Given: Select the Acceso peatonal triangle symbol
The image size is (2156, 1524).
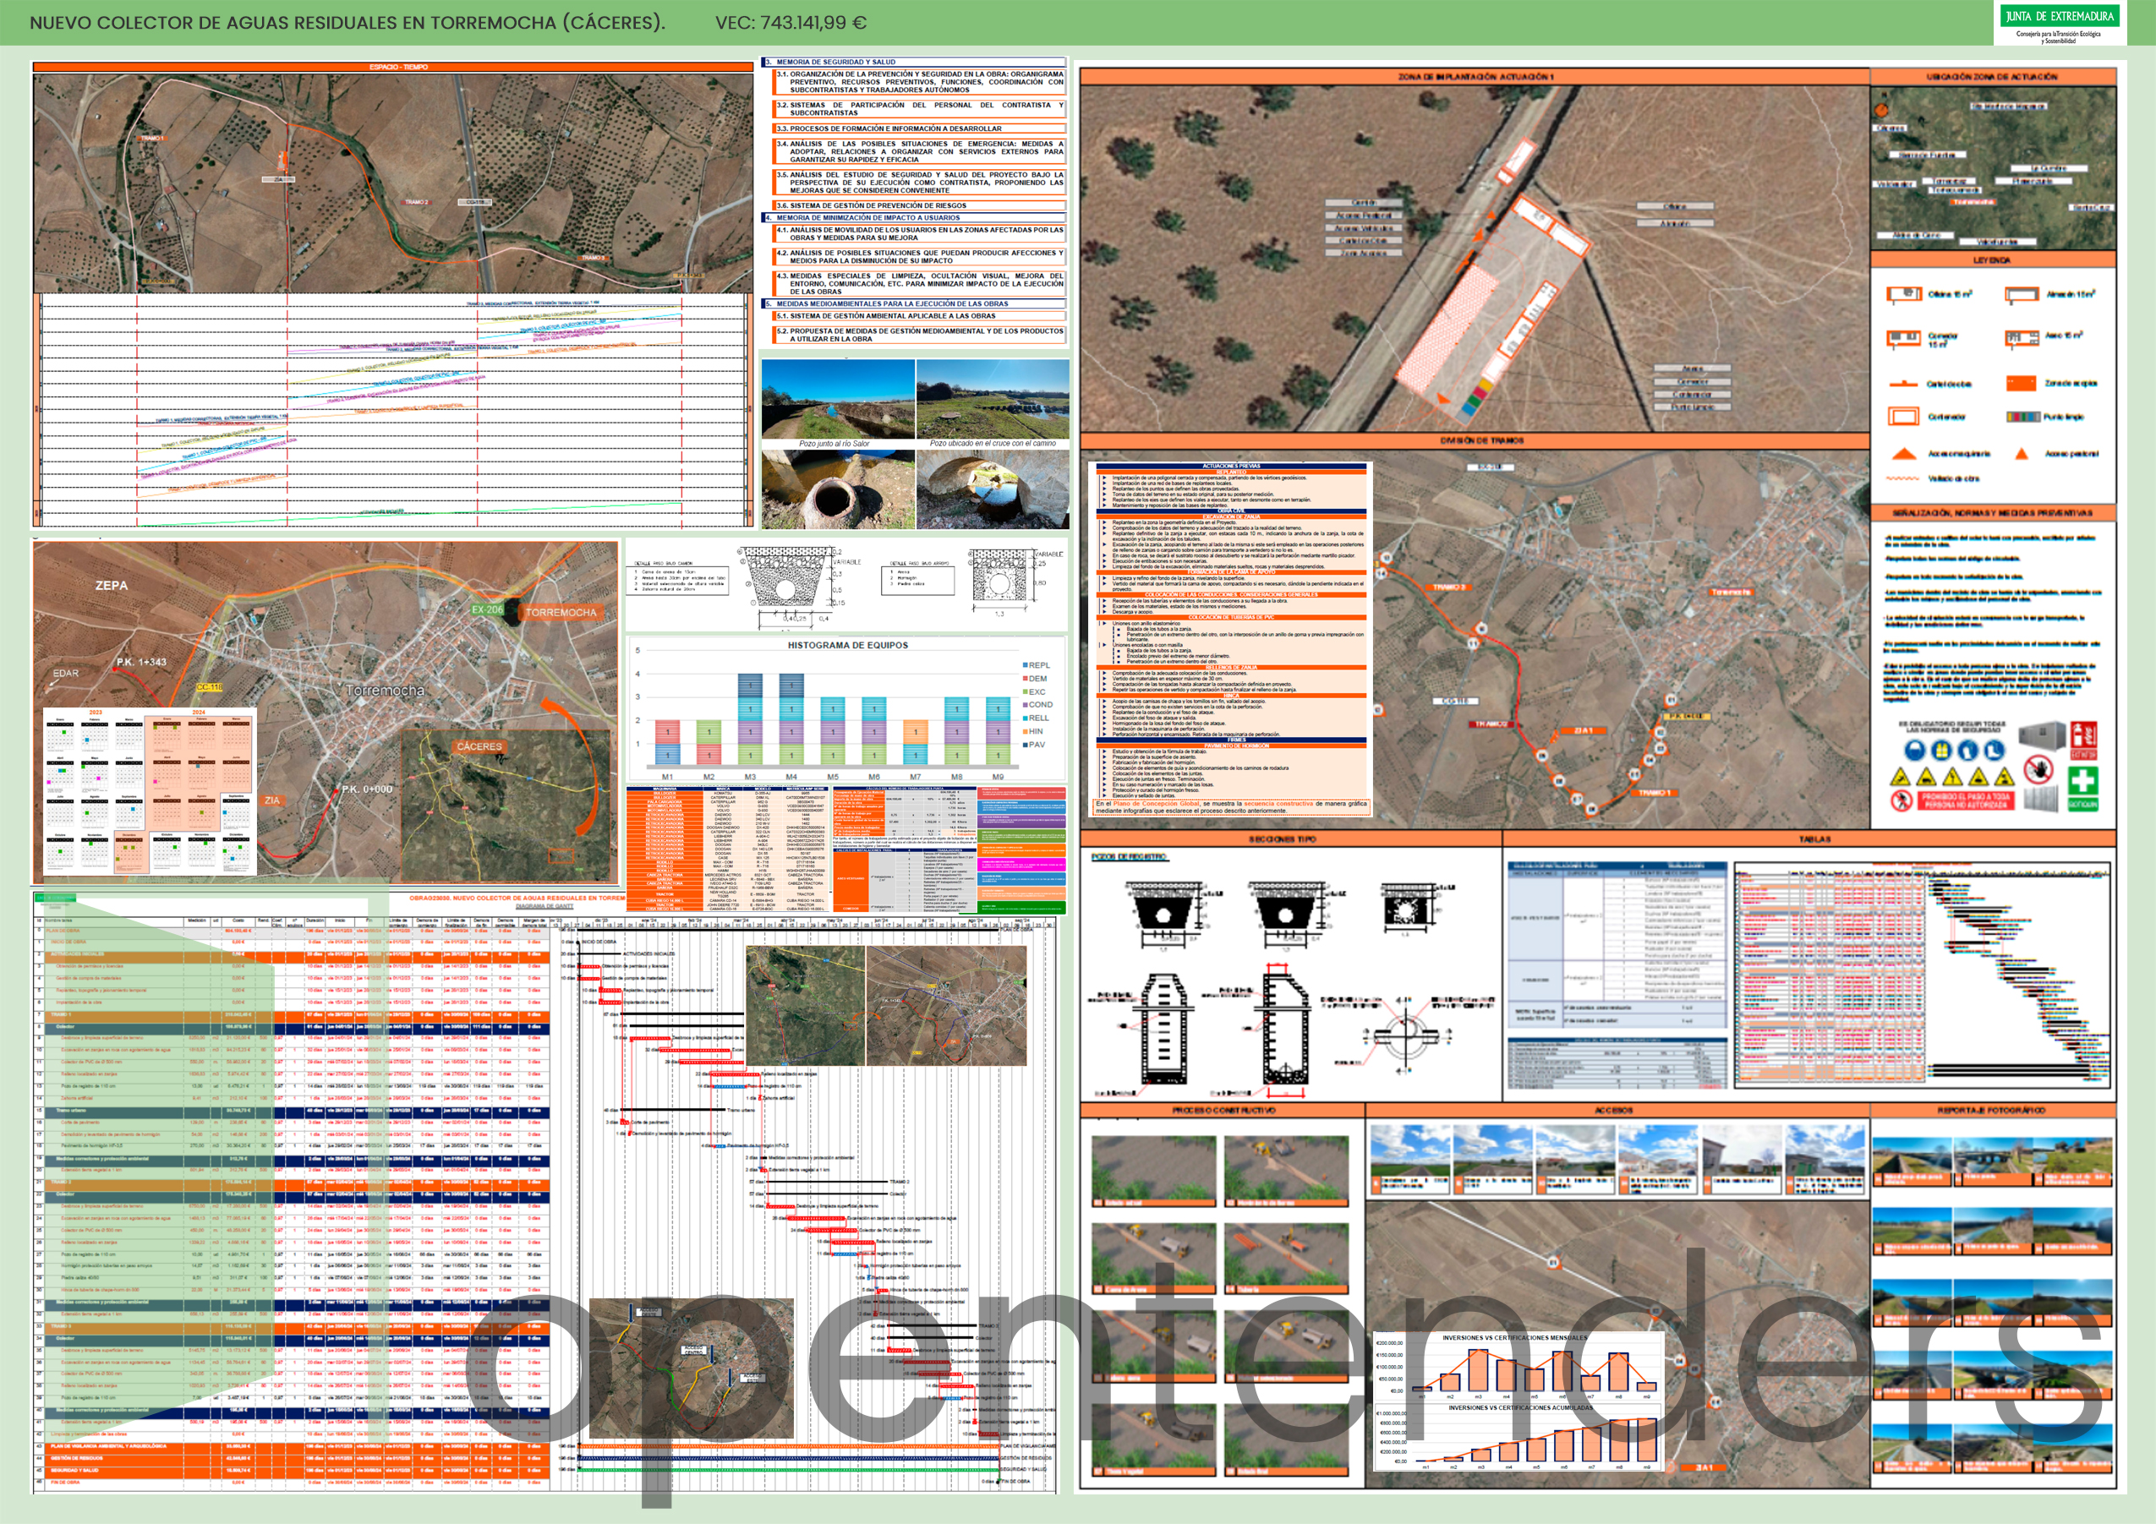Looking at the screenshot, I should coord(2022,454).
